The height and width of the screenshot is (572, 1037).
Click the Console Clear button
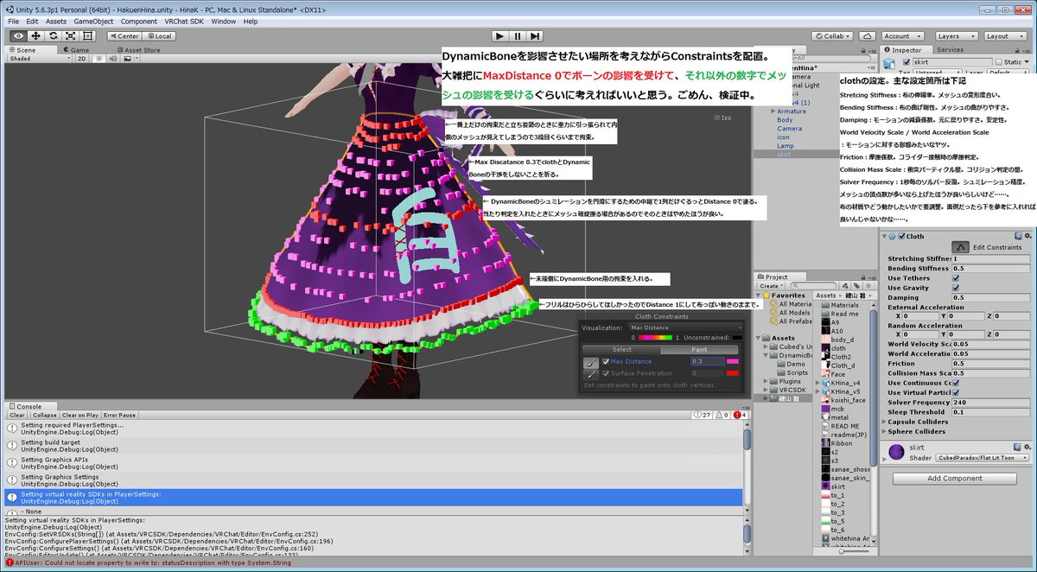(17, 415)
